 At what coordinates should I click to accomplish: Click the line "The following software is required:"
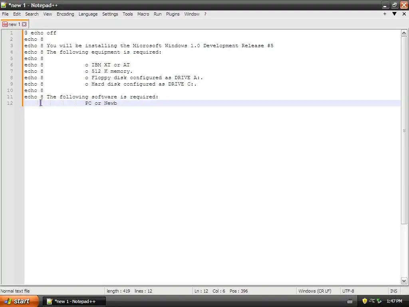pos(103,97)
